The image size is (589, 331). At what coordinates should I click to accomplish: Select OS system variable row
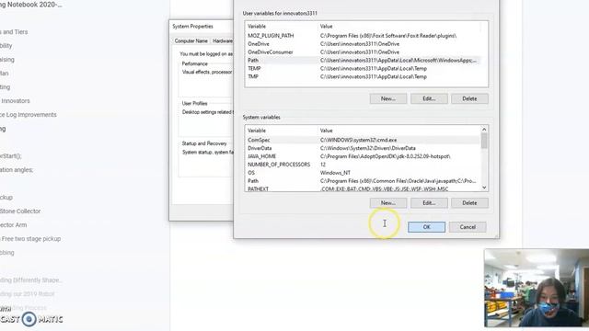click(x=363, y=173)
